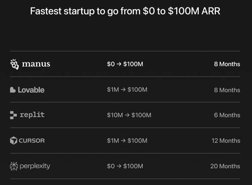This screenshot has height=185, width=252.
Task: Select Lovable "$1M → $100M" ARR value
Action: click(x=127, y=90)
